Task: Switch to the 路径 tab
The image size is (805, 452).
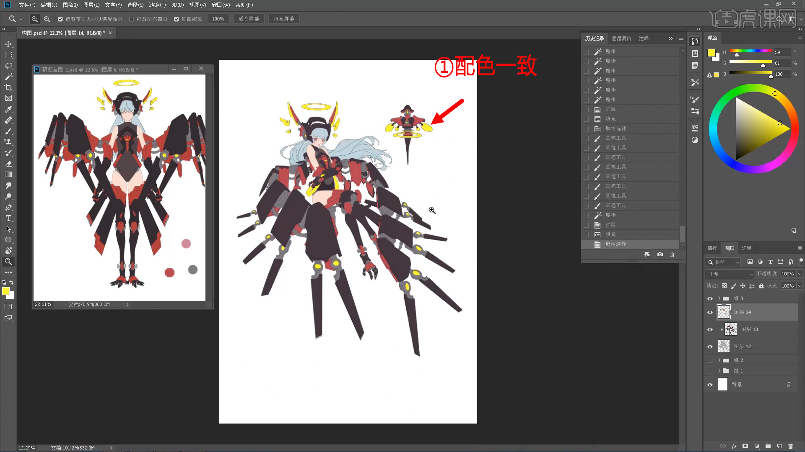Action: 712,248
